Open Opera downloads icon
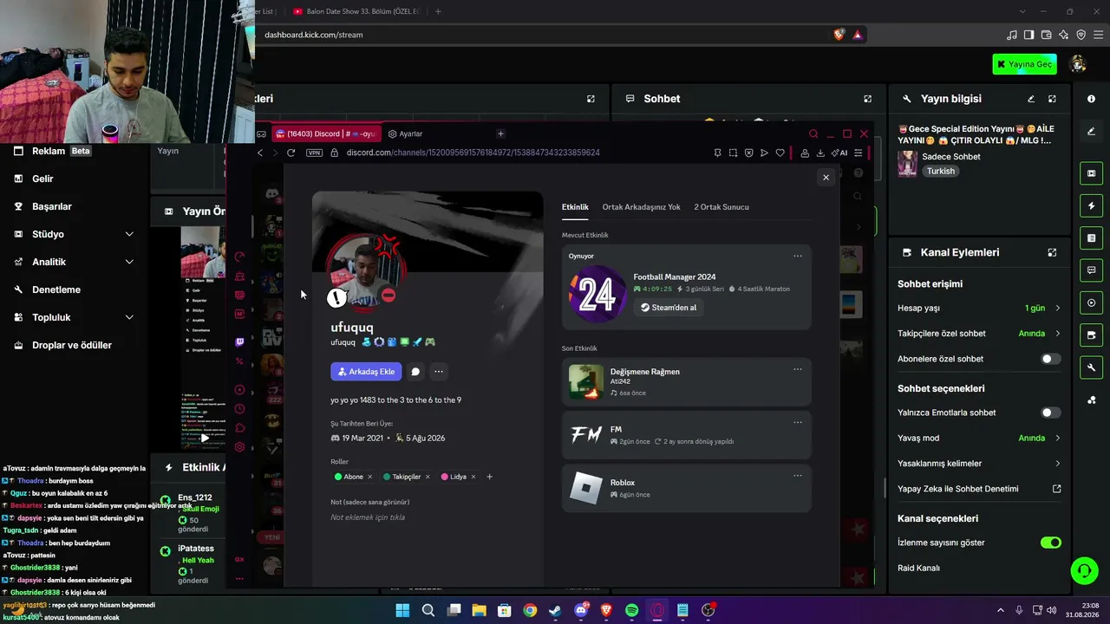The height and width of the screenshot is (624, 1110). 820,153
